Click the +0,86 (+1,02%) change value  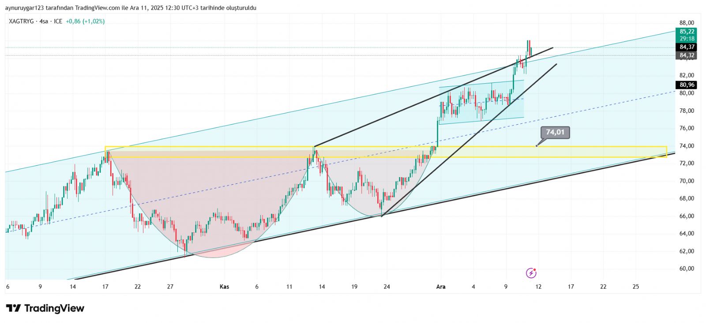(x=85, y=21)
